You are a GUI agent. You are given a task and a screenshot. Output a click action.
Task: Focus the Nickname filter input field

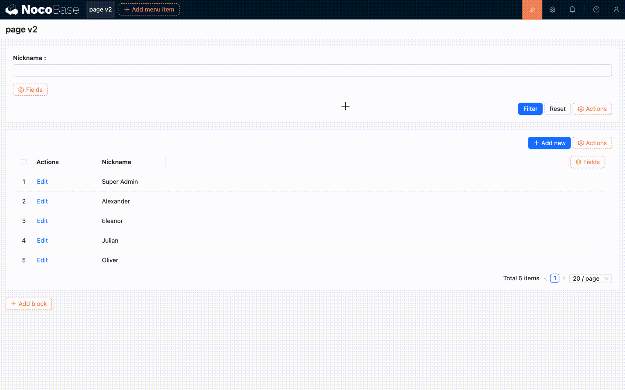[312, 71]
